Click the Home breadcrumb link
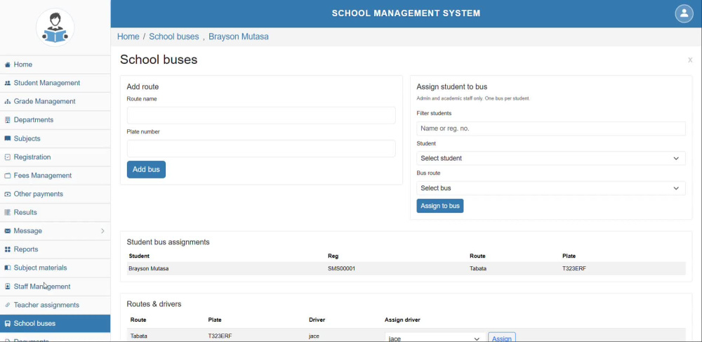Screen dimensions: 702x342 128,37
